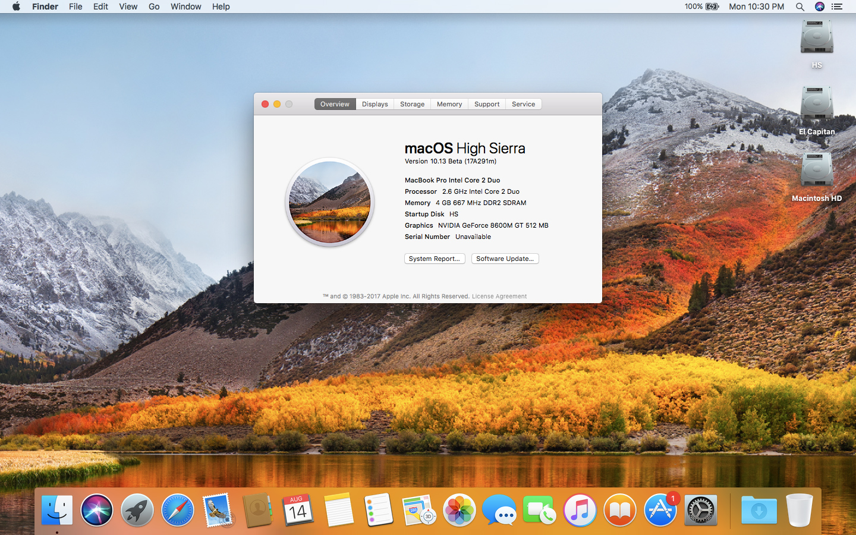Click the System Report button
The height and width of the screenshot is (535, 856).
point(435,259)
